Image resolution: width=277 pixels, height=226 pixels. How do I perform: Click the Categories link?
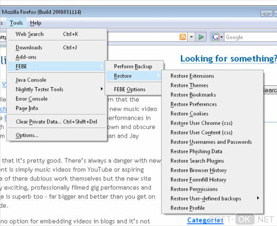click(205, 220)
